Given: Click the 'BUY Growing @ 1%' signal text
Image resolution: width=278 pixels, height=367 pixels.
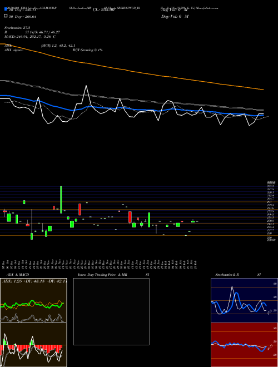Looking at the screenshot, I should pos(87,50).
